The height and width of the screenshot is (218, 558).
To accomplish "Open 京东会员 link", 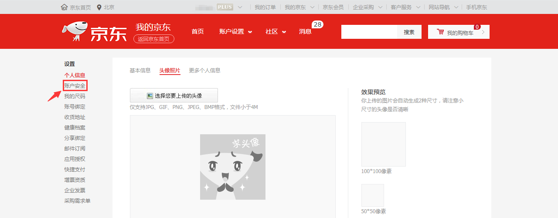I will [x=333, y=7].
